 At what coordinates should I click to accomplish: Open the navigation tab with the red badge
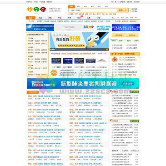79,18
